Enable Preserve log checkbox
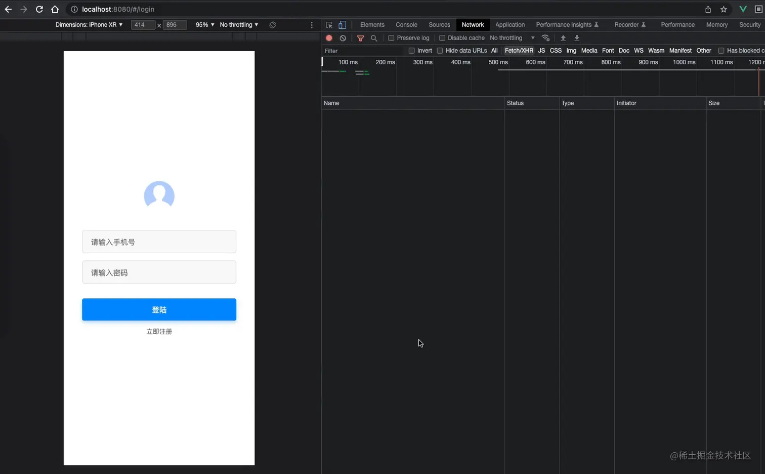This screenshot has width=765, height=474. (391, 38)
